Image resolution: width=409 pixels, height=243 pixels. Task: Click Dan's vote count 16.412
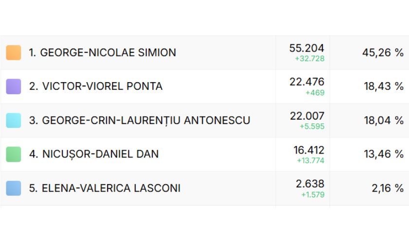[x=308, y=150]
